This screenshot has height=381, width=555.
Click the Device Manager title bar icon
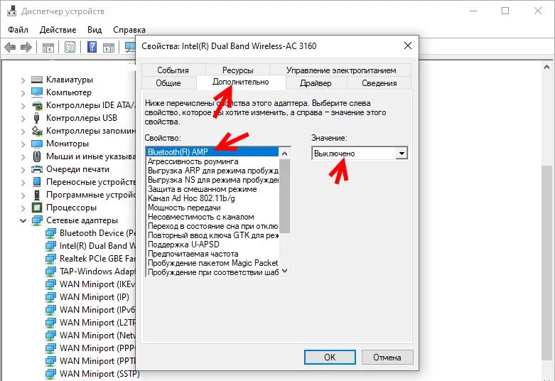coord(11,11)
